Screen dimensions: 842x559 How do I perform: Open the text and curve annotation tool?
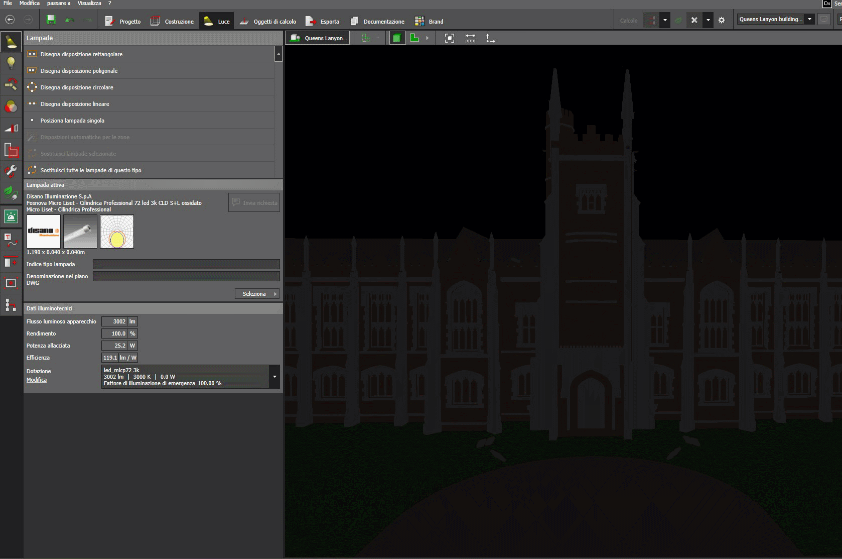pyautogui.click(x=11, y=240)
